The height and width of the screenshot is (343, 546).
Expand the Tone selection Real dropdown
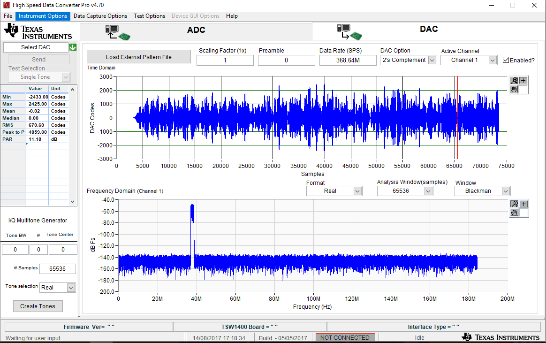[x=71, y=288]
